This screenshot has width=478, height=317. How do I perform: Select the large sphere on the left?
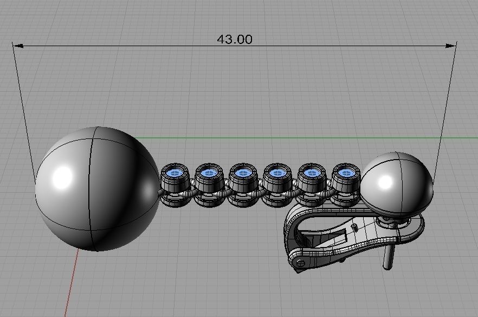(97, 189)
